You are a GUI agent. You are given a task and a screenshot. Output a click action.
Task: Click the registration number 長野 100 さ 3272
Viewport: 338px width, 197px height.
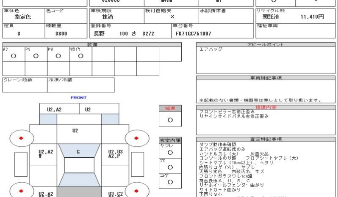[x=124, y=33]
